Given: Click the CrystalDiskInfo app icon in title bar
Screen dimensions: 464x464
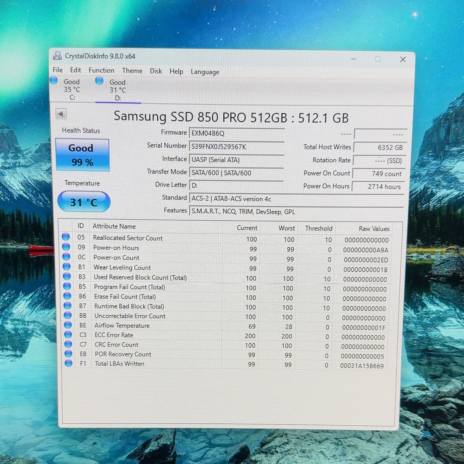Looking at the screenshot, I should coord(57,56).
